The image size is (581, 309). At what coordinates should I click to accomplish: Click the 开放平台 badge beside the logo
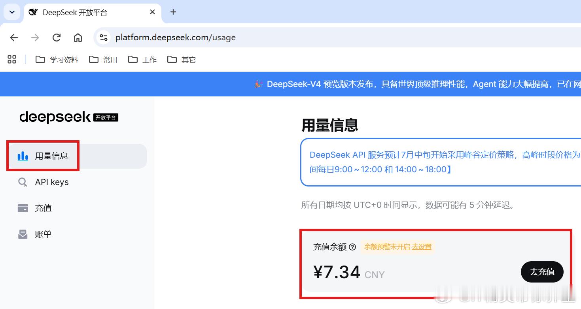[x=106, y=117]
